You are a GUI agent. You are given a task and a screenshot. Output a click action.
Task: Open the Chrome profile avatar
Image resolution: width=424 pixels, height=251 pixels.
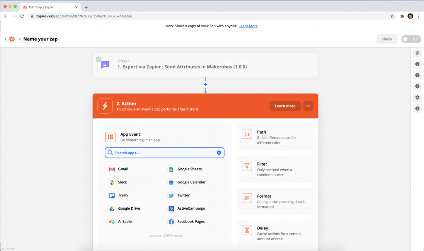pyautogui.click(x=410, y=16)
